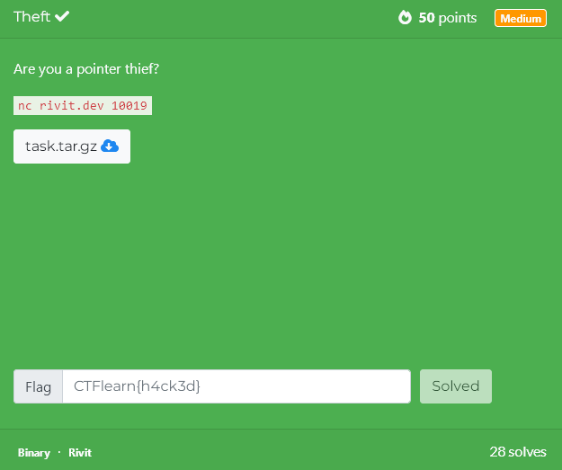Click the Flag label beside input
This screenshot has height=470, width=562.
38,386
